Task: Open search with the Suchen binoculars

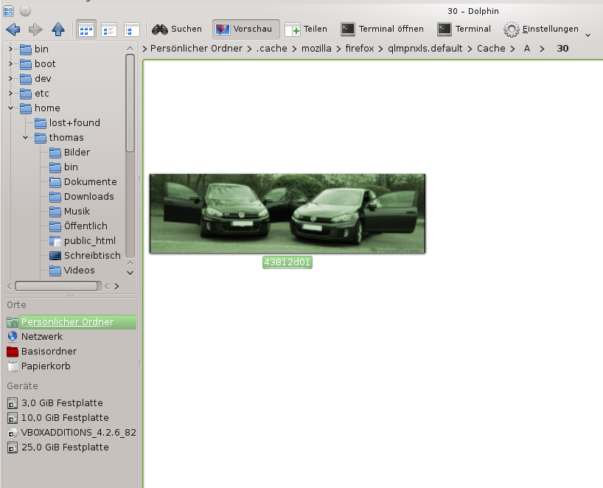Action: click(x=176, y=29)
